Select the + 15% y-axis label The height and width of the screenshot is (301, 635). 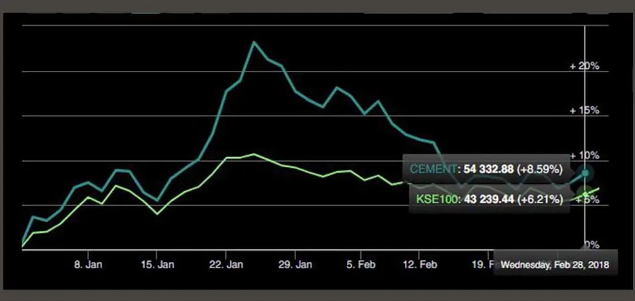(584, 111)
